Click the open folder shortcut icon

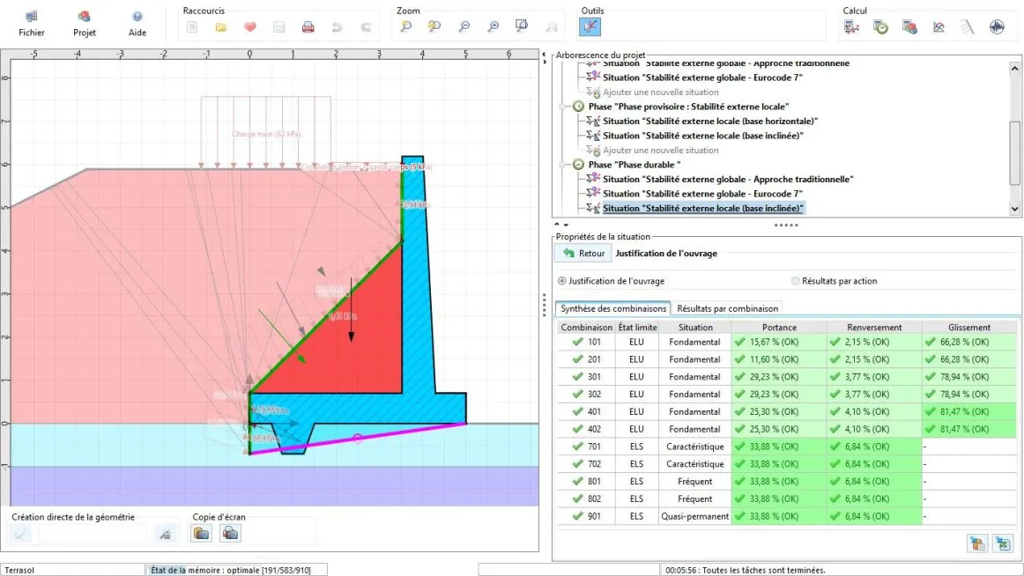click(221, 26)
